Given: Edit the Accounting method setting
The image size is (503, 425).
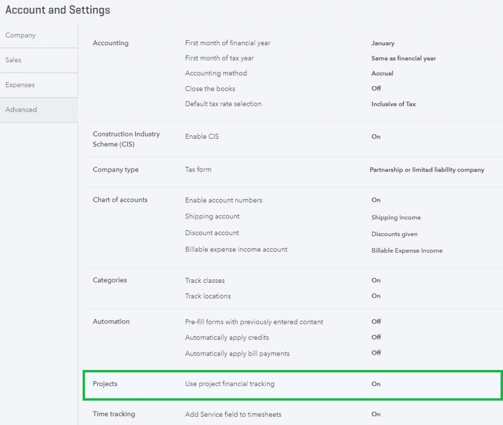Looking at the screenshot, I should [x=216, y=73].
